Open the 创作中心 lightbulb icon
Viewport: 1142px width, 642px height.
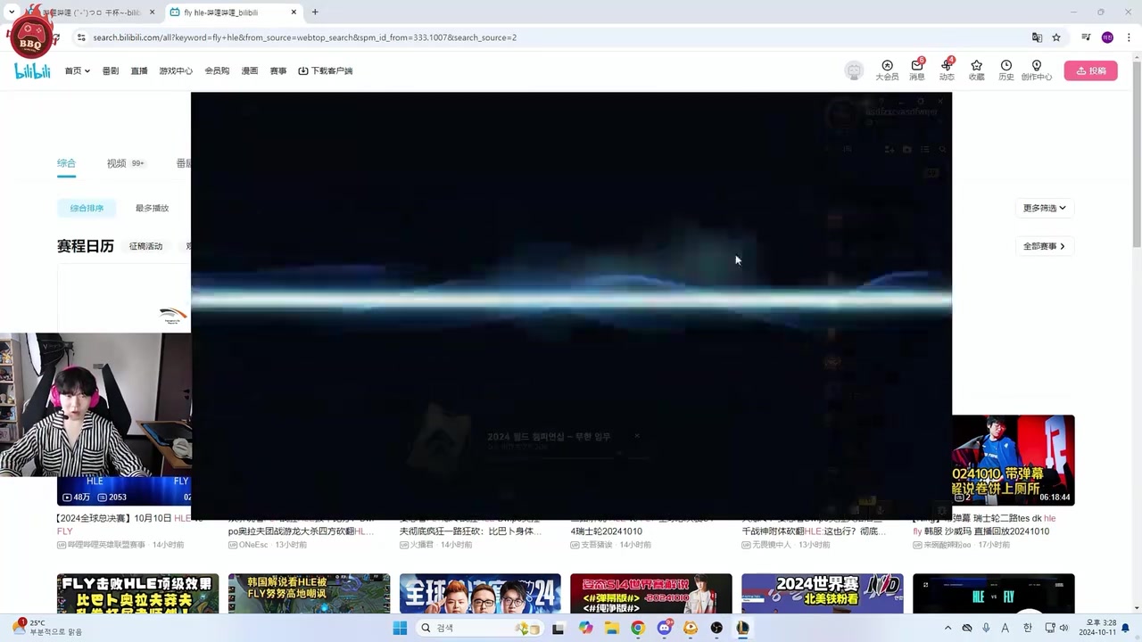1036,70
